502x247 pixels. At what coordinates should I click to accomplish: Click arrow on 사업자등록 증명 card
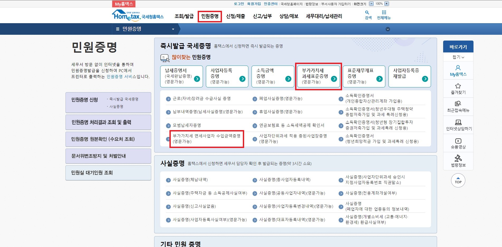tap(242, 79)
